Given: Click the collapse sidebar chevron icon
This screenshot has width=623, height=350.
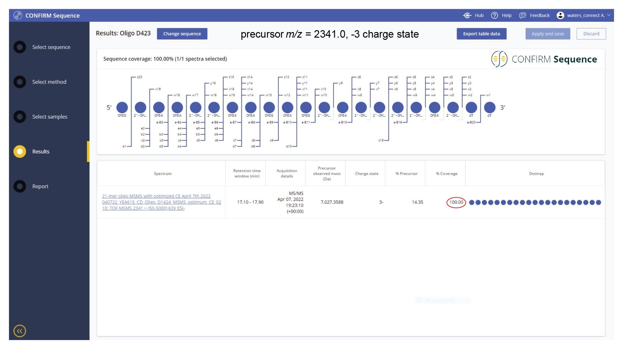Looking at the screenshot, I should (x=20, y=331).
